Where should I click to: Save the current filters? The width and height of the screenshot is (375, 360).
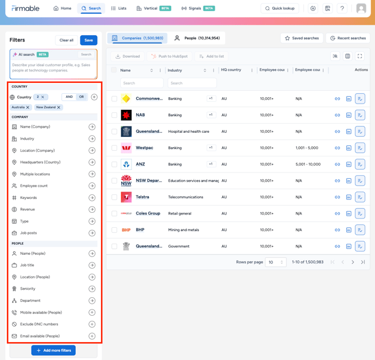(x=89, y=40)
